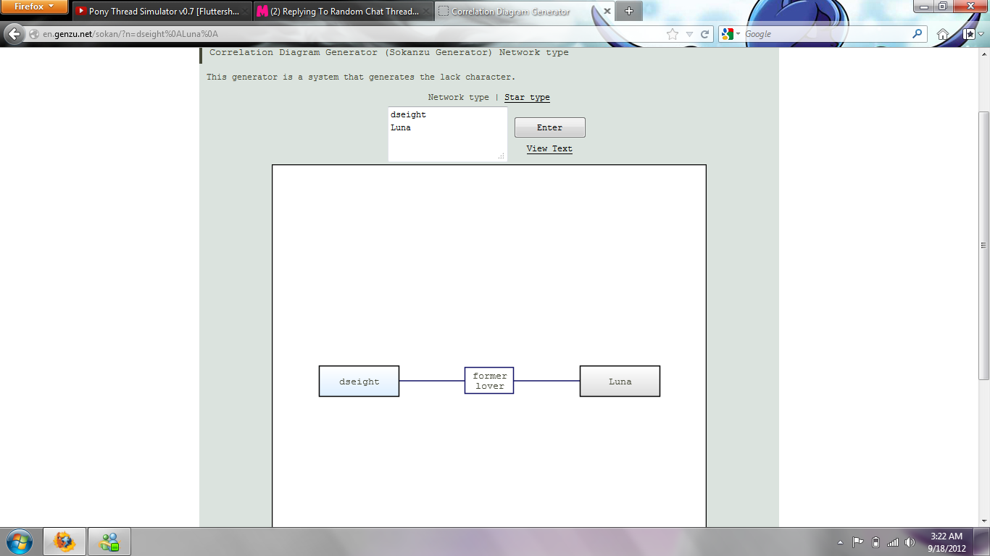Switch to Pony Thread Simulator tab
This screenshot has width=990, height=556.
(162, 11)
